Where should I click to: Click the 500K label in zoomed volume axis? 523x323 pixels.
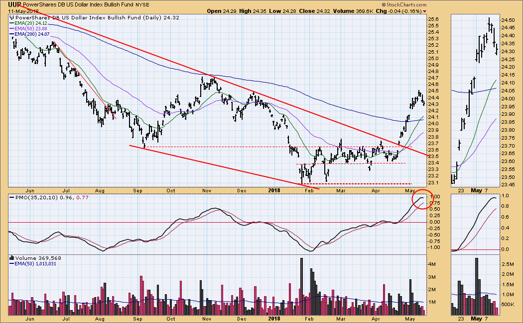click(508, 305)
